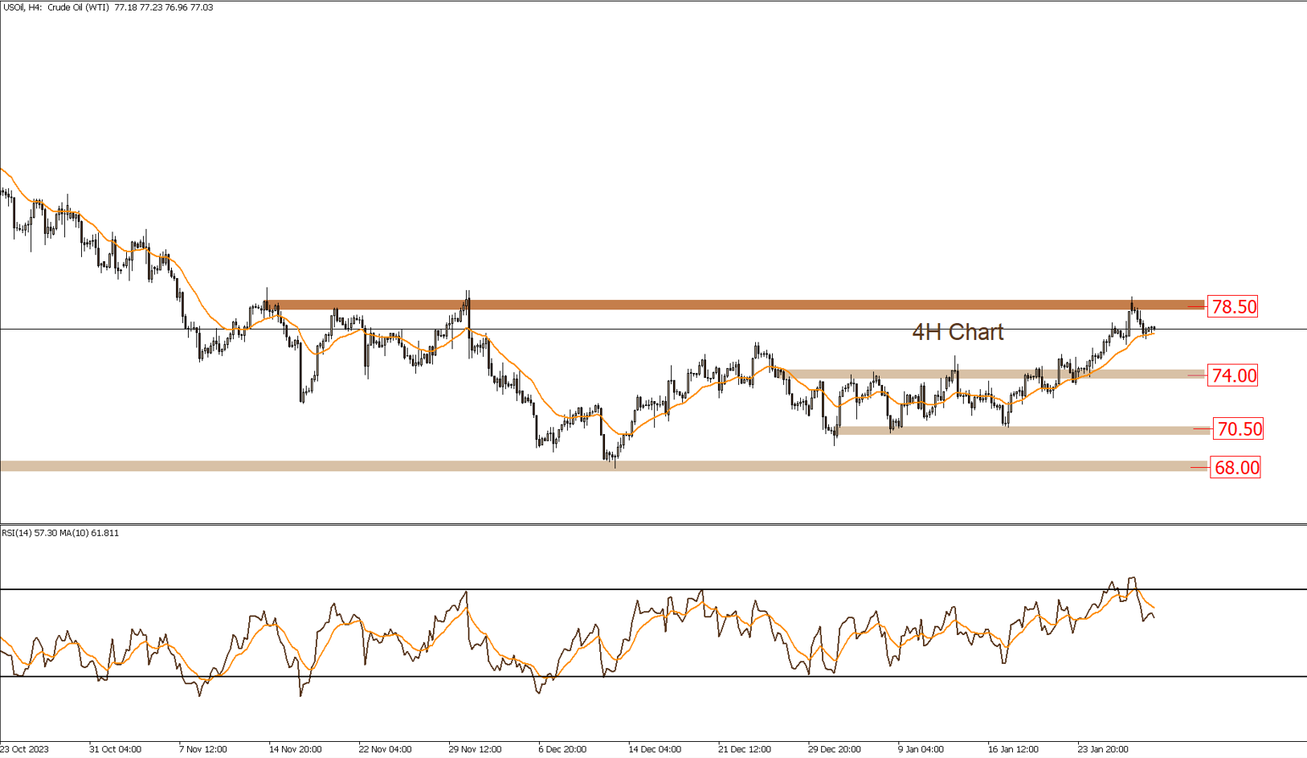Select the 23 Oct 2023 date axis label

(24, 748)
